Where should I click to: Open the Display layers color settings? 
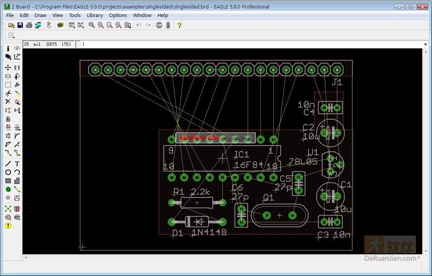click(8, 57)
